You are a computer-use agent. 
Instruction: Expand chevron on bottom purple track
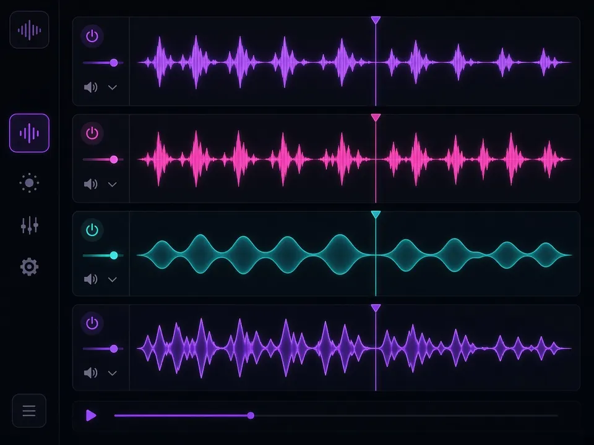point(112,373)
